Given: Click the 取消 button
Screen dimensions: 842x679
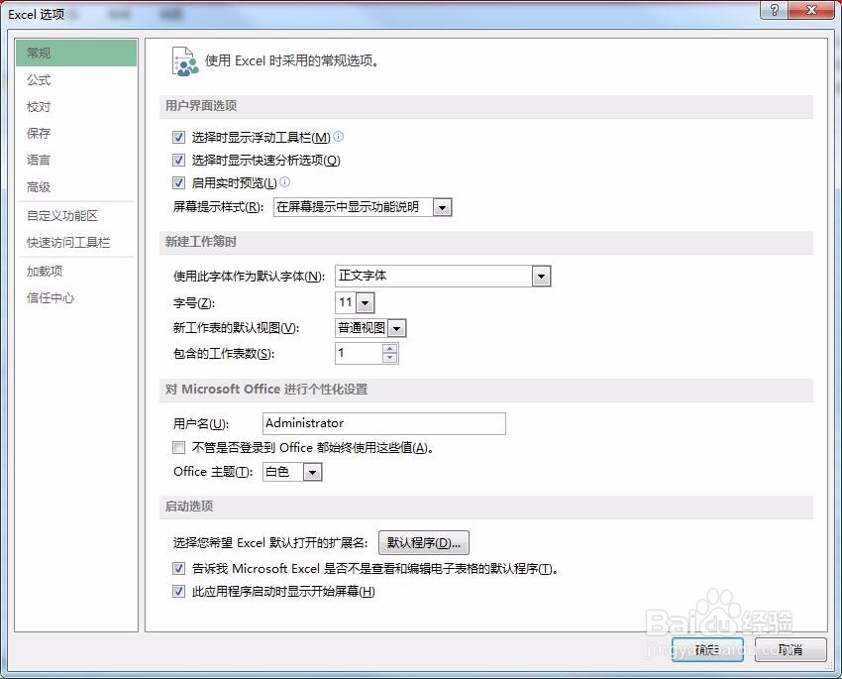Looking at the screenshot, I should pos(790,650).
